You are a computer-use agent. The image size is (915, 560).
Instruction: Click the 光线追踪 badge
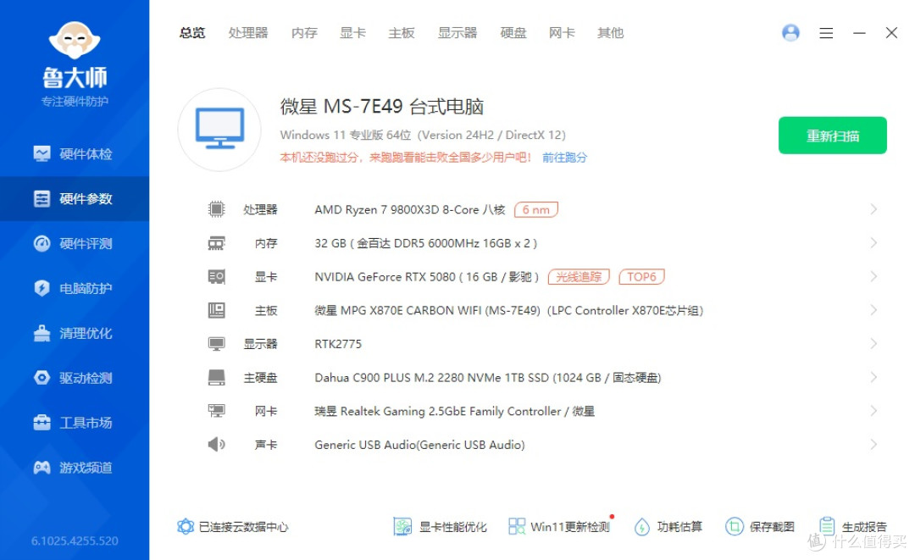[x=579, y=276]
